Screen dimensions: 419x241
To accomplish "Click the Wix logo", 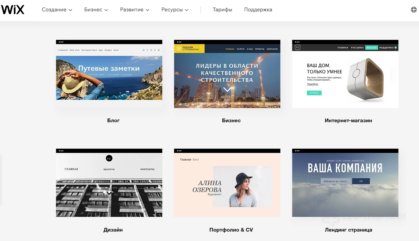I will pos(13,10).
